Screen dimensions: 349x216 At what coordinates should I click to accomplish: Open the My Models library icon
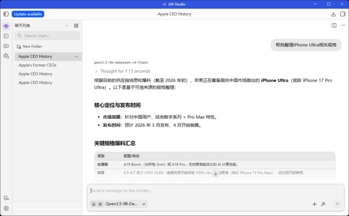tap(6, 46)
